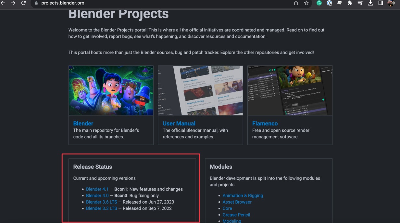Open the Grease Pencil module link
The height and width of the screenshot is (223, 400).
click(236, 215)
